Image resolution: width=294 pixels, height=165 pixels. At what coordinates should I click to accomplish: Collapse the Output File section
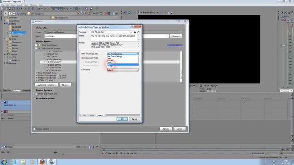34,28
